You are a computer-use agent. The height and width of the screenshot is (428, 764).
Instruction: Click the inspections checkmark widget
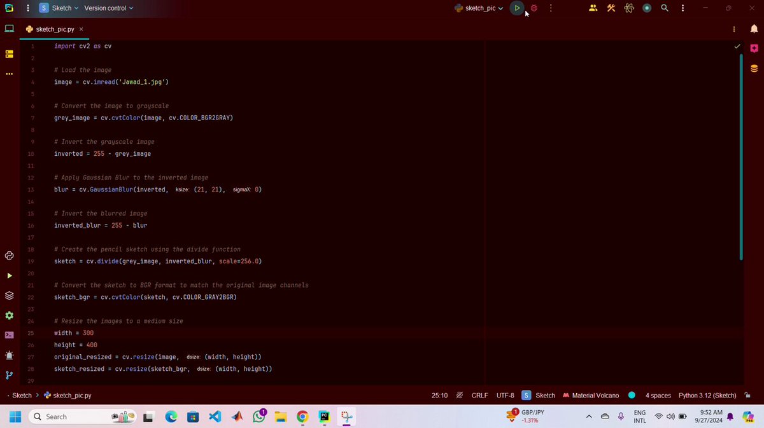click(737, 46)
